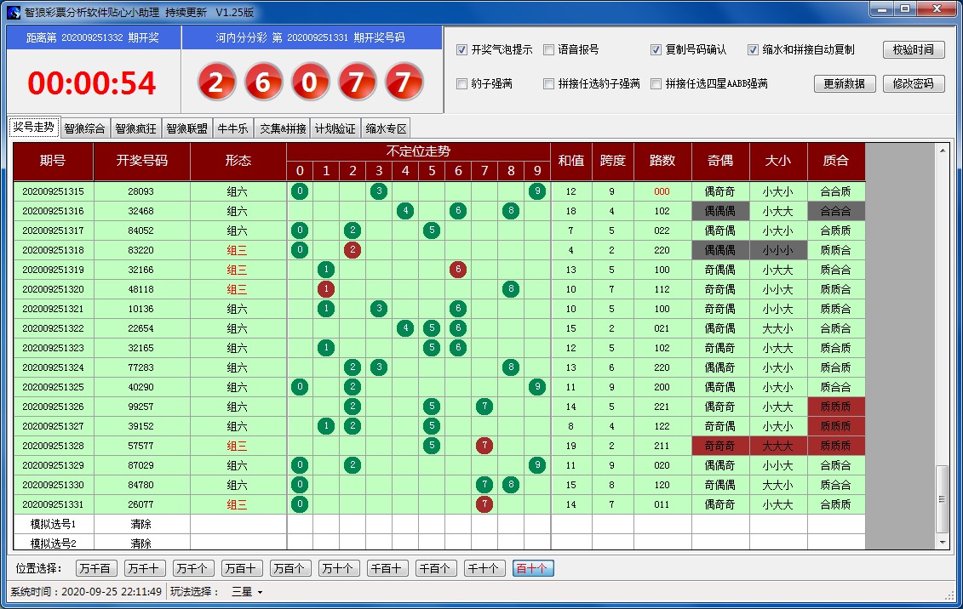Open the 缩水专区 tab
963x609 pixels.
pos(387,128)
